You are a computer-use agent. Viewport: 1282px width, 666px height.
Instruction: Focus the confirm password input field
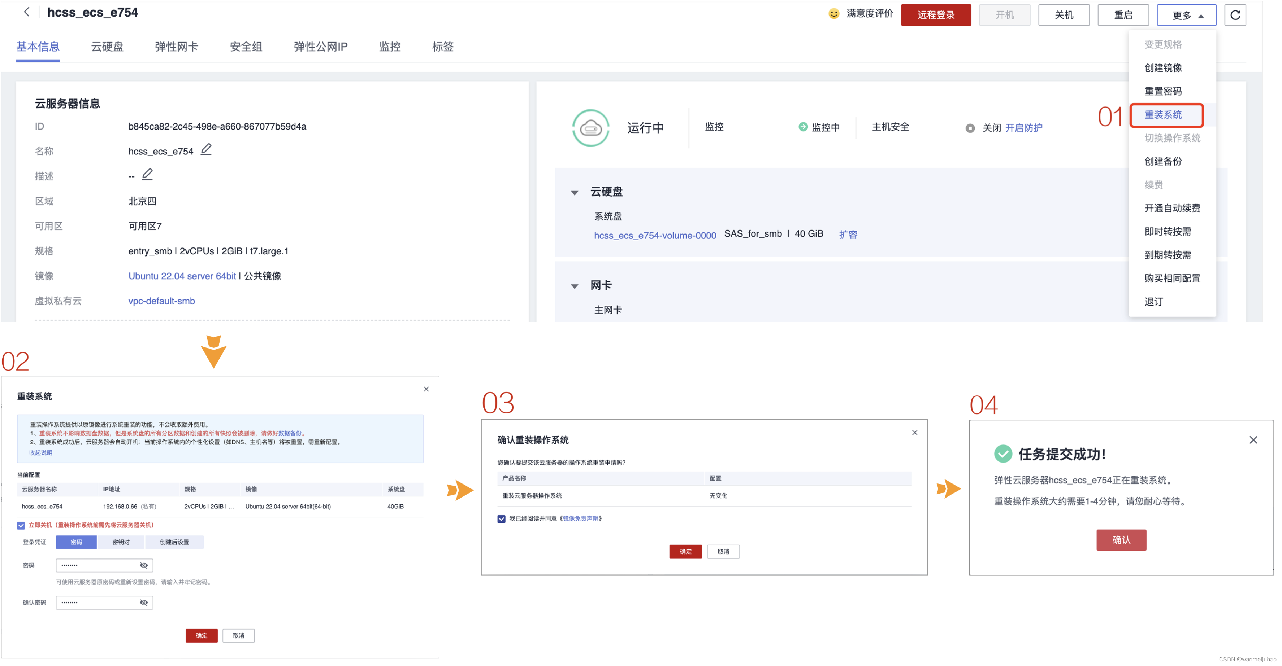click(x=104, y=603)
